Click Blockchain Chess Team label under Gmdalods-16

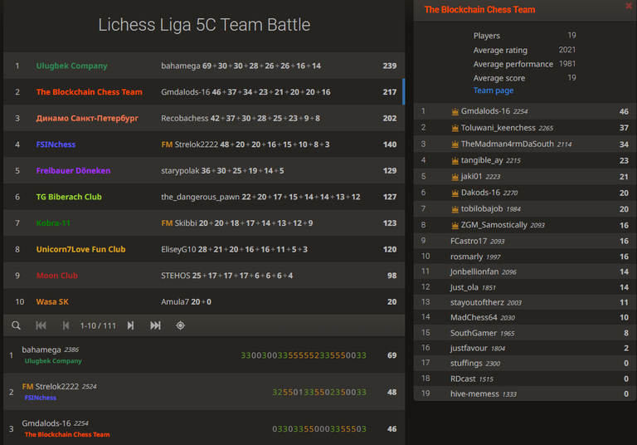click(x=67, y=434)
